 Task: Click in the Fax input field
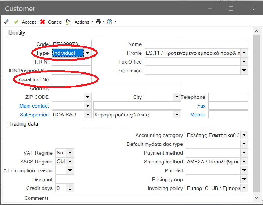(x=228, y=106)
